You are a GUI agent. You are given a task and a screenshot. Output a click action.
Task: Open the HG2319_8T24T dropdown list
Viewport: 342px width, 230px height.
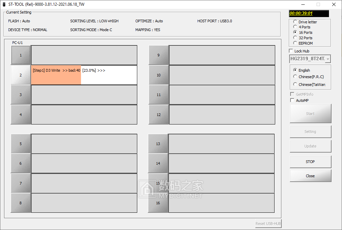coord(328,59)
